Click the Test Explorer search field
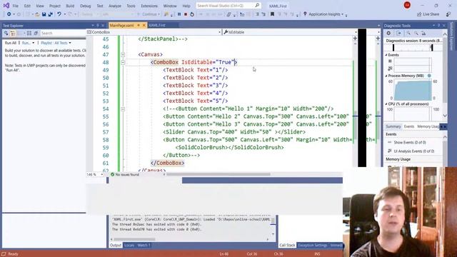This screenshot has width=457, height=257. tap(63, 34)
